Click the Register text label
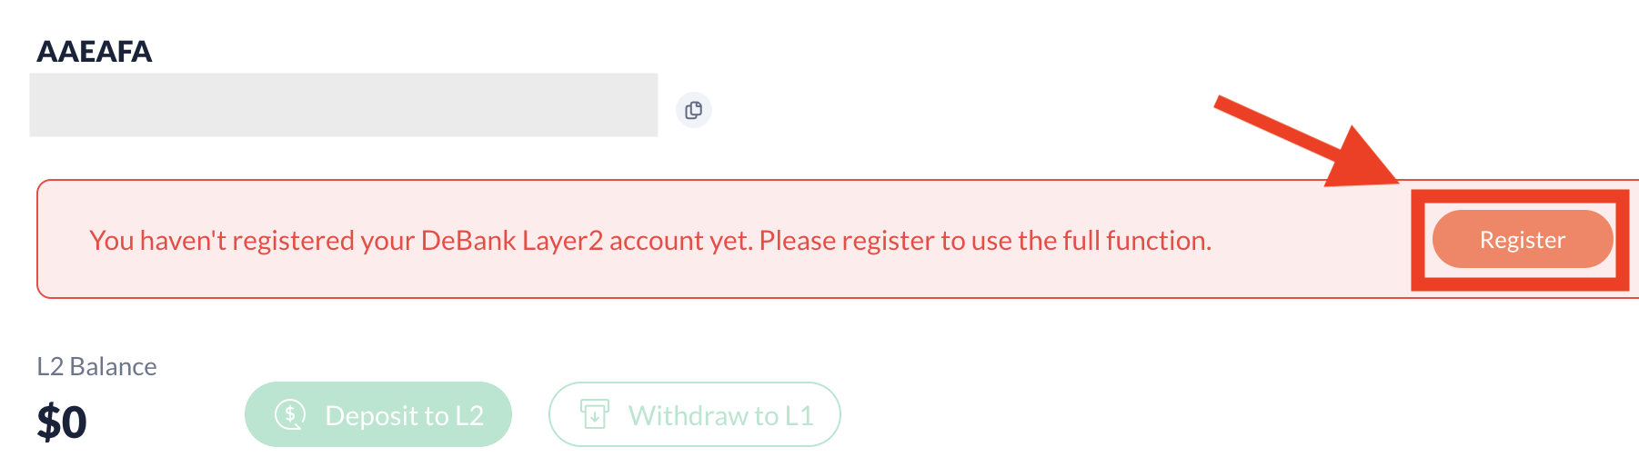Image resolution: width=1639 pixels, height=467 pixels. coord(1523,240)
